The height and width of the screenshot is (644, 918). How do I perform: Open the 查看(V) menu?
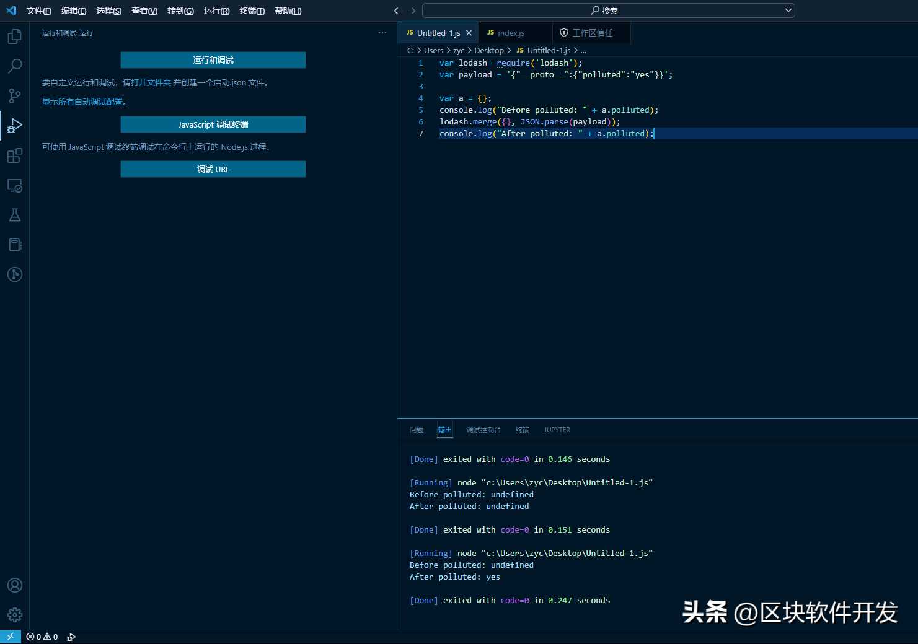click(144, 11)
